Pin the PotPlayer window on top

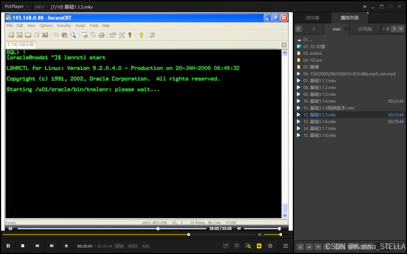click(x=364, y=7)
